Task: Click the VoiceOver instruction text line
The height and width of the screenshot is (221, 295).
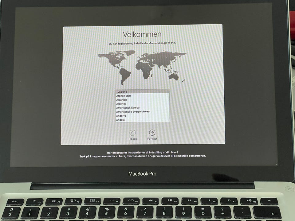Action: pyautogui.click(x=143, y=156)
